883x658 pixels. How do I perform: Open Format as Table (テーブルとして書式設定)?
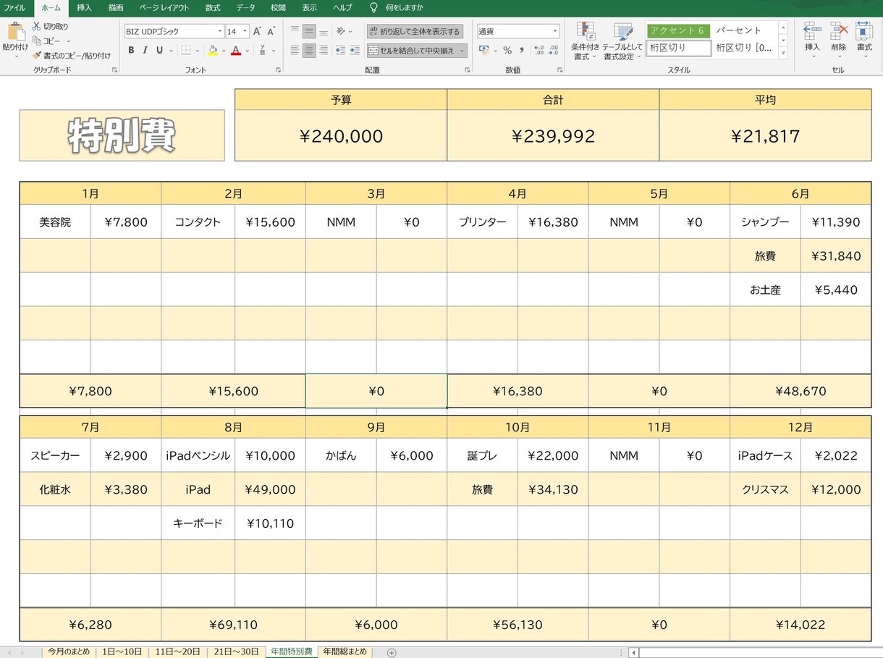623,41
